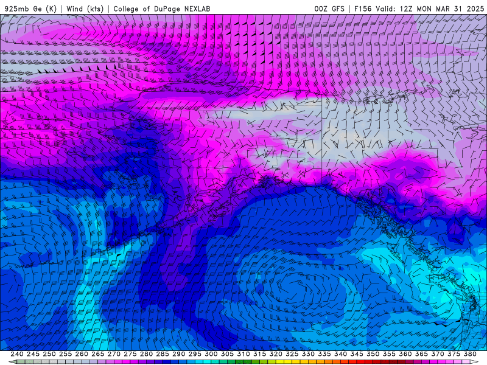Click the 355 color scale label
The width and height of the screenshot is (487, 365).
coord(389,354)
